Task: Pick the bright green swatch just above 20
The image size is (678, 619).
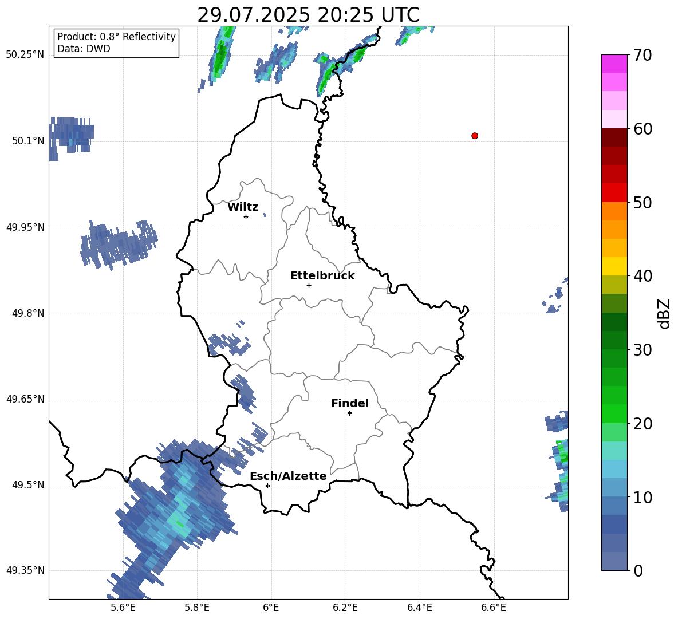Action: 614,413
